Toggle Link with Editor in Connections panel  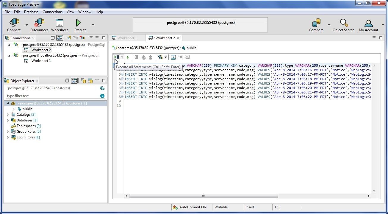point(60,38)
